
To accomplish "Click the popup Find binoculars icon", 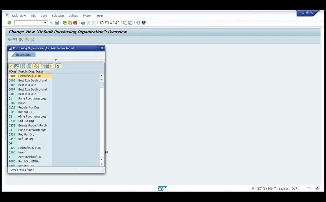I will (x=23, y=66).
